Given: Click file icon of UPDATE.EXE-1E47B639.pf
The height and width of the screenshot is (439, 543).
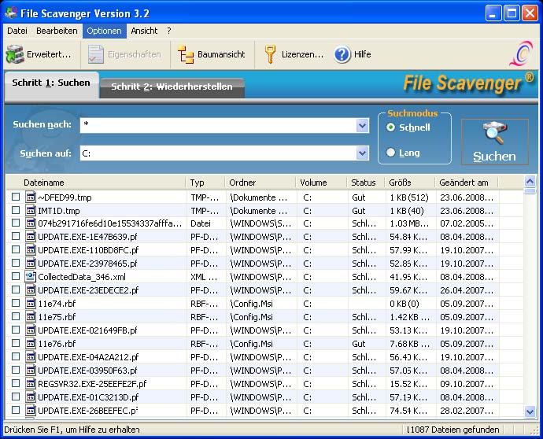Looking at the screenshot, I should point(31,237).
